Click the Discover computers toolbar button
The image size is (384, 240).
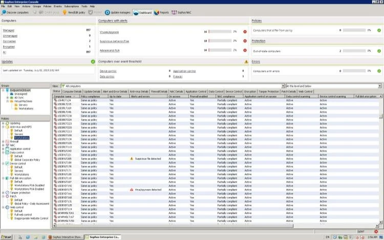15,12
